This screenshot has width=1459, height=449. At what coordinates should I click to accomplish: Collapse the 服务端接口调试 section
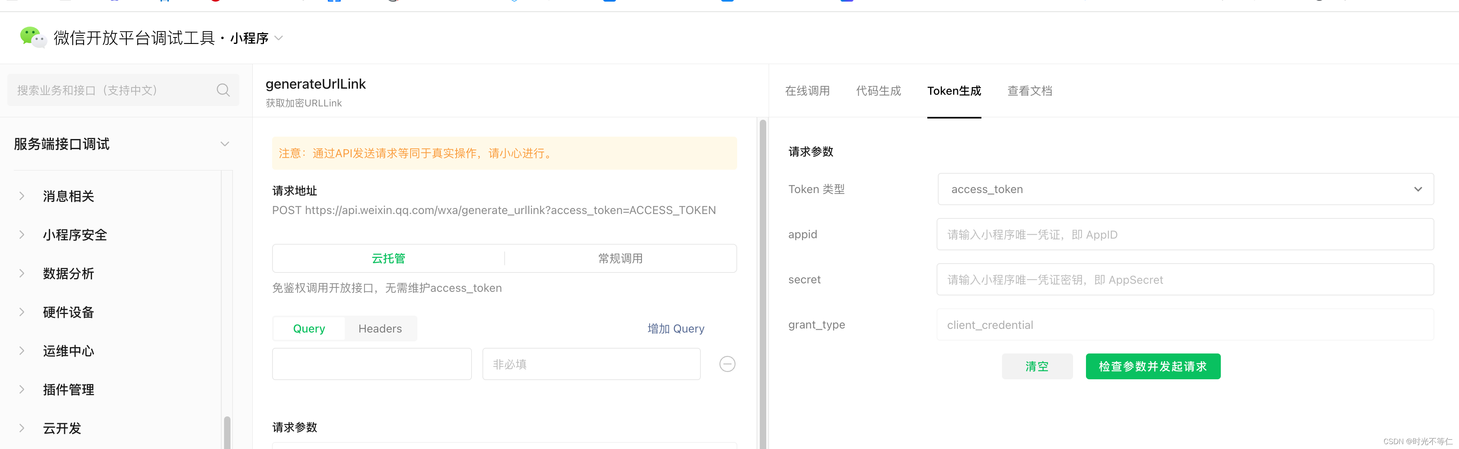pyautogui.click(x=225, y=144)
